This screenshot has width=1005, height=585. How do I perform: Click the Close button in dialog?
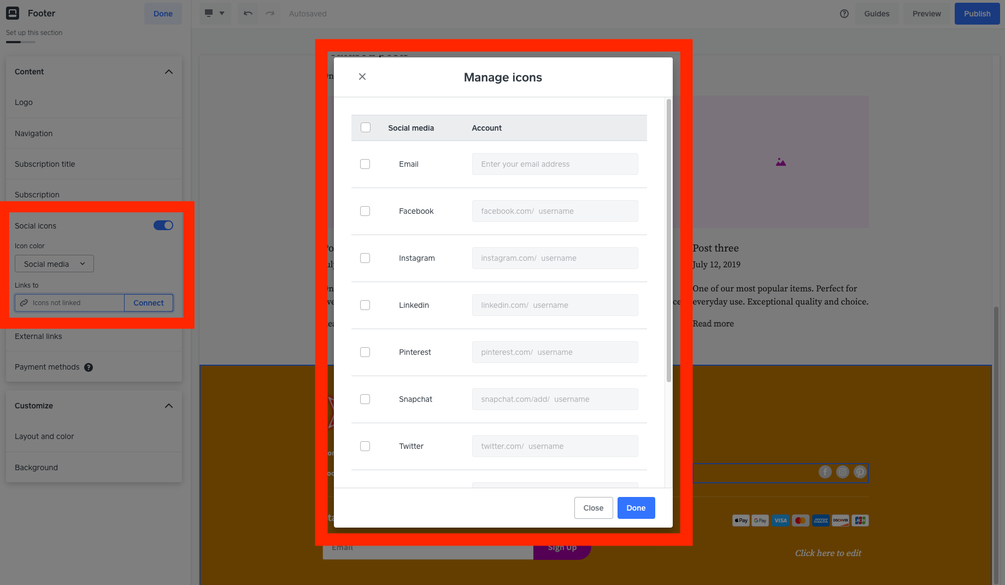click(x=593, y=508)
